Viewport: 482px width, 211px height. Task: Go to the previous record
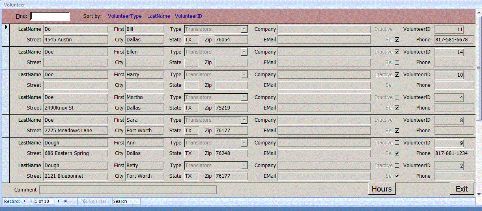(x=31, y=201)
